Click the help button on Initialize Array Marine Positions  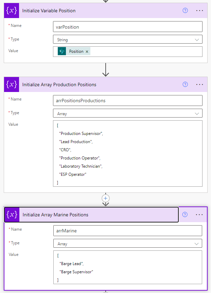point(185,215)
